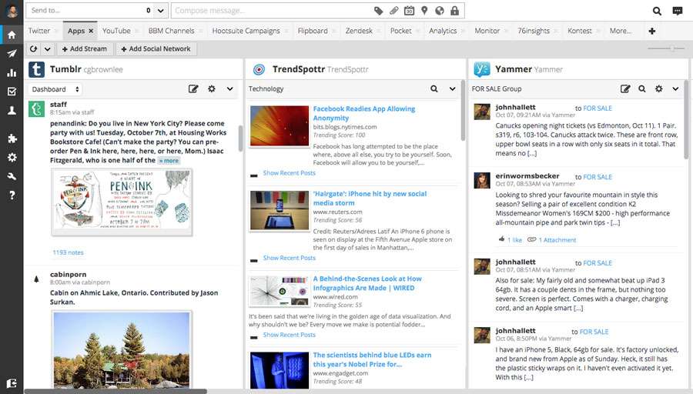
Task: Open the infographics article thumbnail
Action: pos(280,291)
